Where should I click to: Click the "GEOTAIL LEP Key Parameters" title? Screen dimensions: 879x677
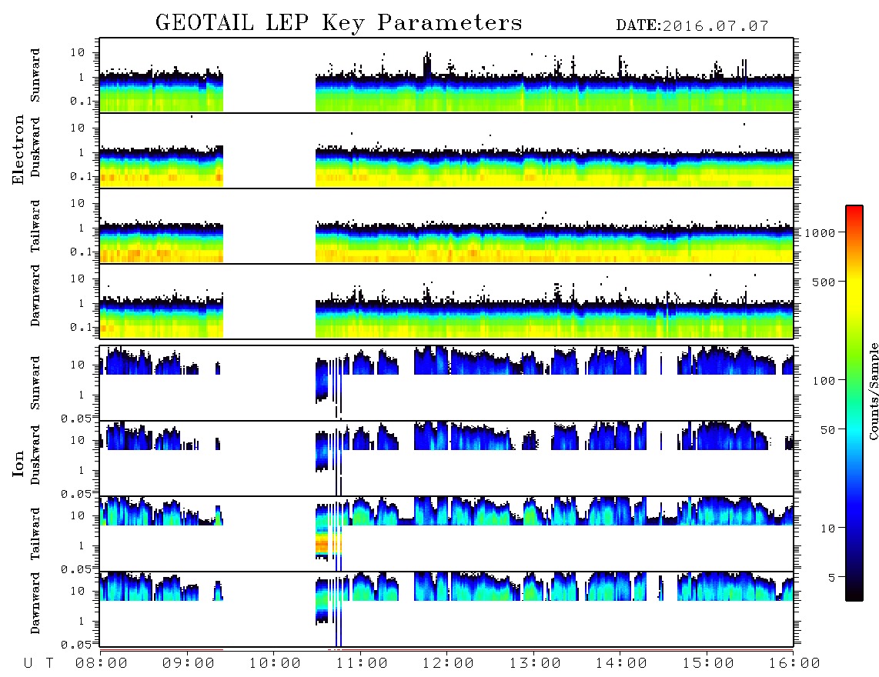pos(339,24)
